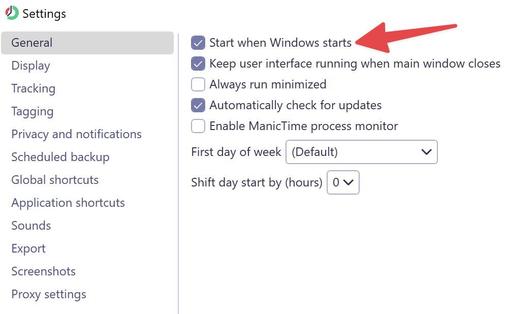
Task: Disable Automatically check for updates
Action: click(198, 105)
